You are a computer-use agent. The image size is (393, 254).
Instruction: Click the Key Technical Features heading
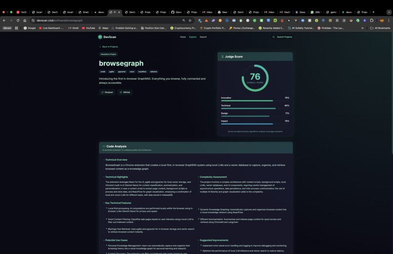pos(118,203)
